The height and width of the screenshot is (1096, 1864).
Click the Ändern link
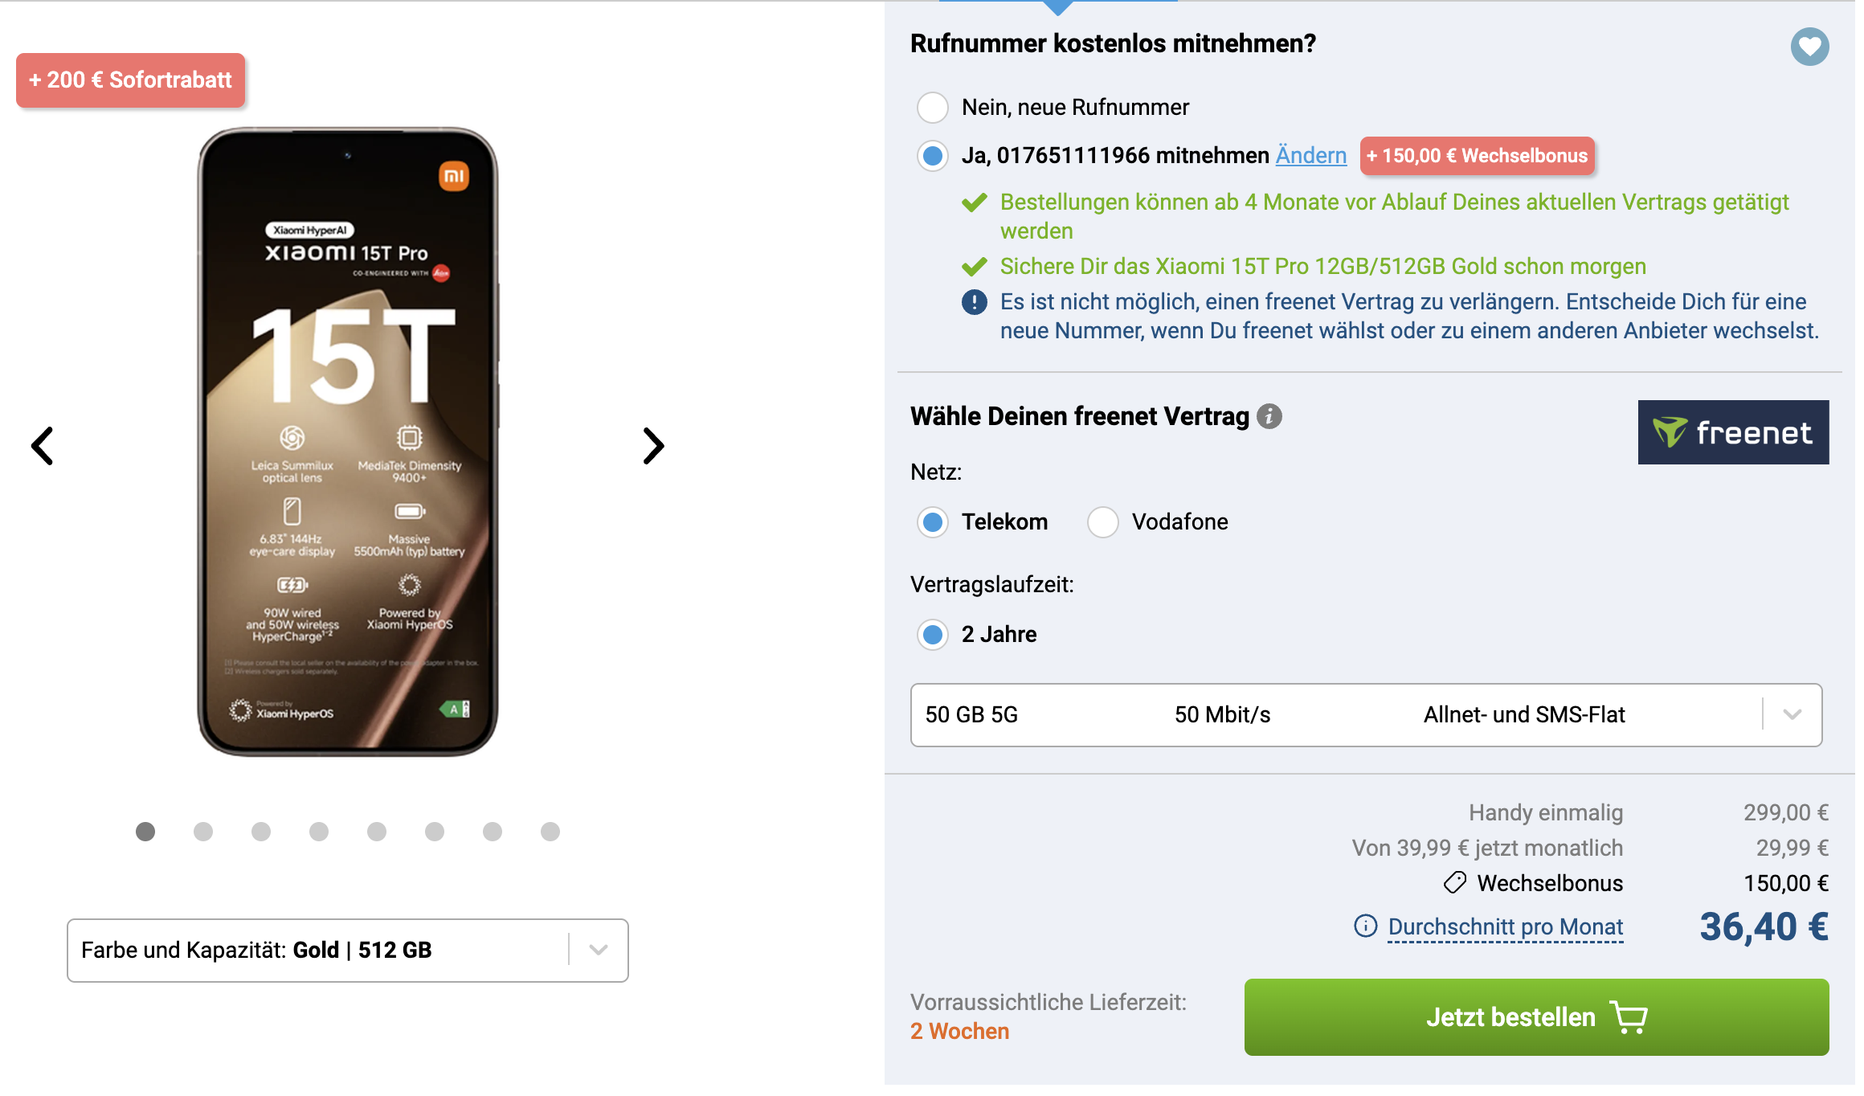tap(1311, 155)
